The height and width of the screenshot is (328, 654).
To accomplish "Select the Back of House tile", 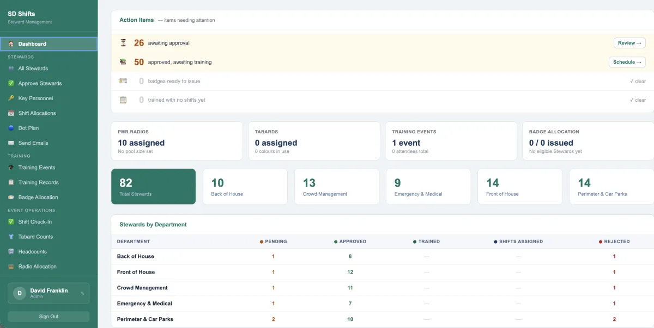I will pos(245,187).
